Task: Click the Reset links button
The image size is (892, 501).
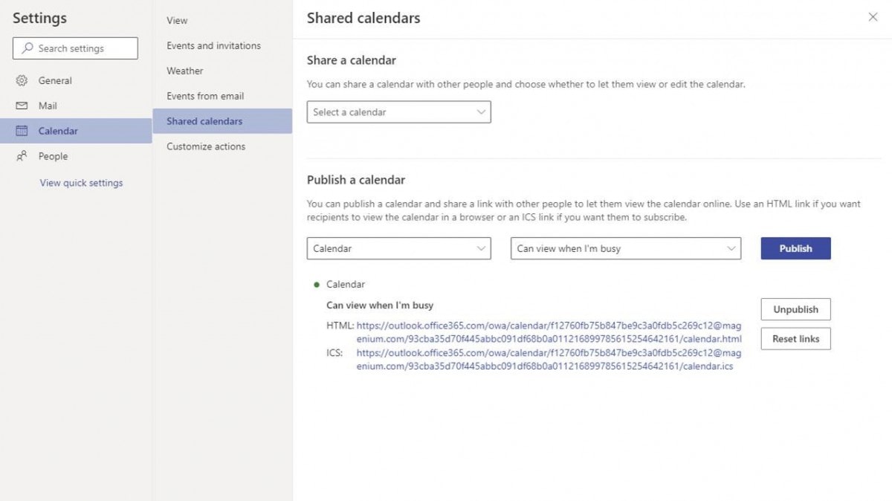Action: [x=795, y=338]
